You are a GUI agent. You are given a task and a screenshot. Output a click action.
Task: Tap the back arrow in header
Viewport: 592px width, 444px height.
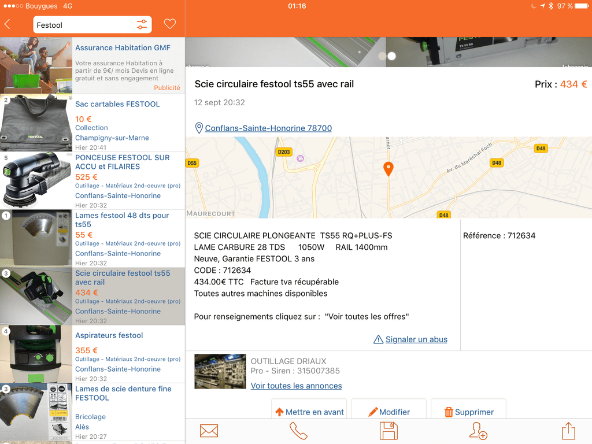[x=7, y=24]
